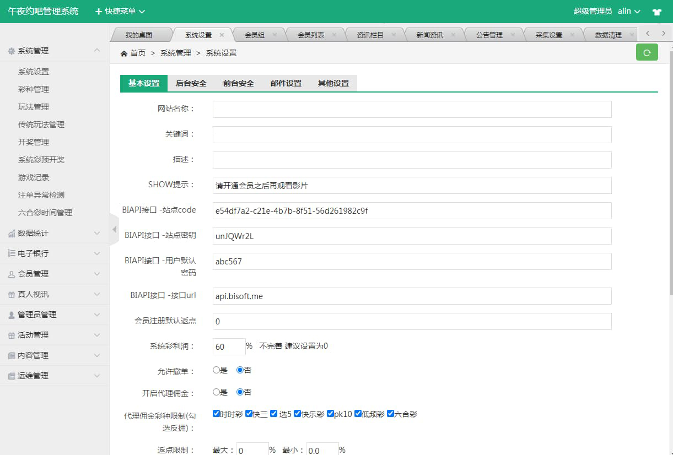Image resolution: width=673 pixels, height=455 pixels.
Task: Click the green refresh icon button
Action: (x=647, y=52)
